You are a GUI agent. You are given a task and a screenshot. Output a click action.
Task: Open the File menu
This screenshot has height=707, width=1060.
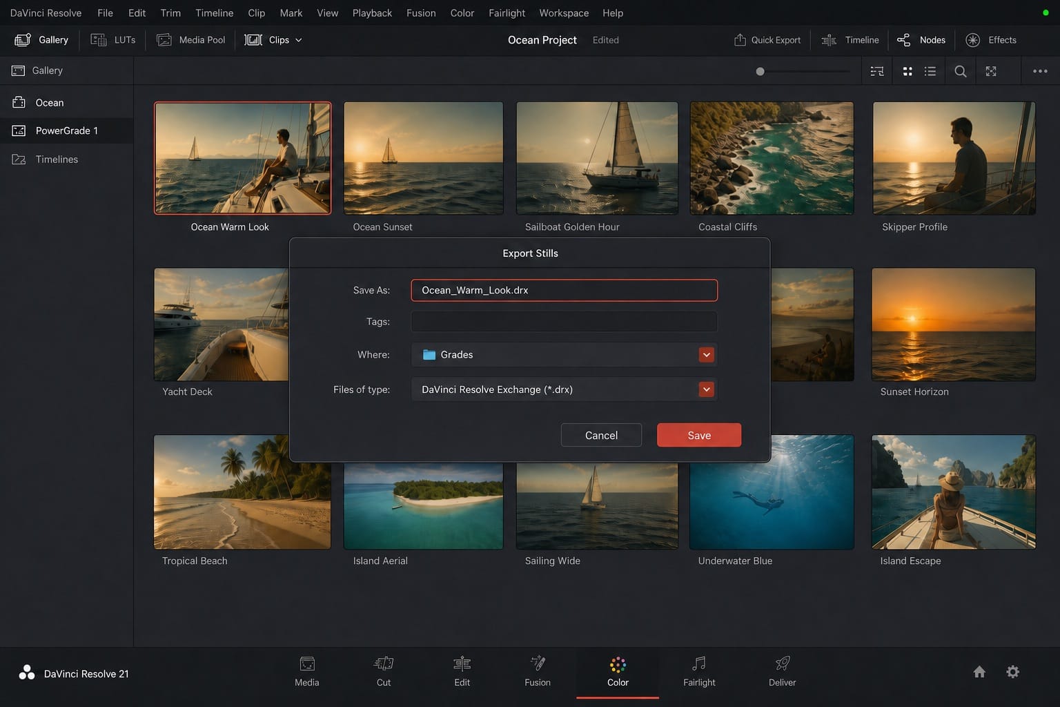[105, 12]
